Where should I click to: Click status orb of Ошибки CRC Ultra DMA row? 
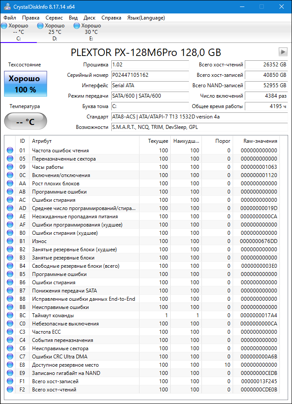pyautogui.click(x=10, y=357)
